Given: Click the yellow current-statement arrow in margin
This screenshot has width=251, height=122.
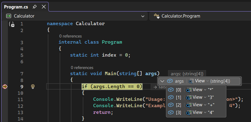Looking at the screenshot, I should click(5, 87).
